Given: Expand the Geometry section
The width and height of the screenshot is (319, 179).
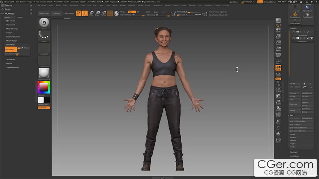Looking at the screenshot, I should tap(294, 152).
